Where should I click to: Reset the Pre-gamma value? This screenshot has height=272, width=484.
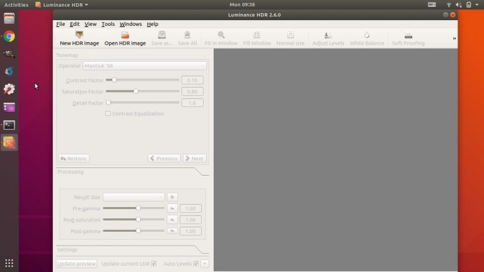pyautogui.click(x=172, y=208)
